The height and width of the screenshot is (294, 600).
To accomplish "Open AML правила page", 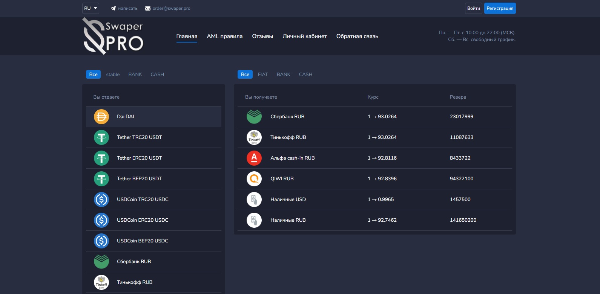I will 225,36.
